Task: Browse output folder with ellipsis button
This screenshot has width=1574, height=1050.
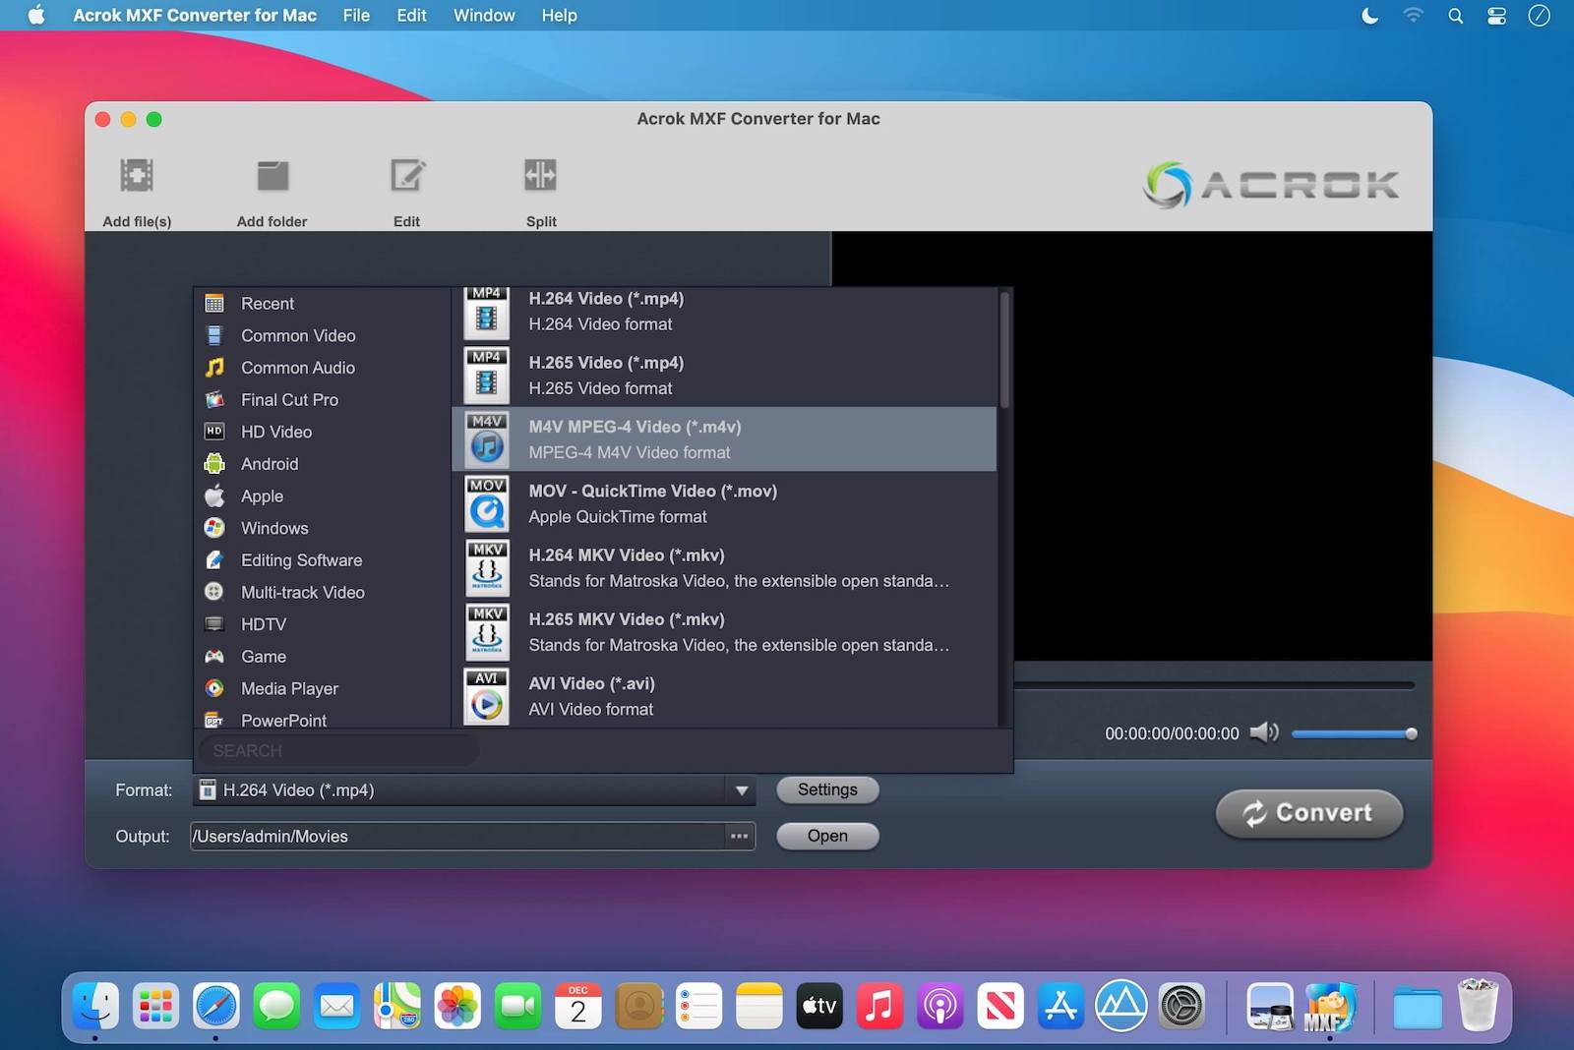Action: click(739, 837)
